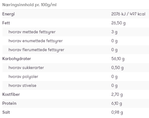Click the 2,70 g fiber value
This screenshot has height=118, width=149.
pyautogui.click(x=117, y=95)
